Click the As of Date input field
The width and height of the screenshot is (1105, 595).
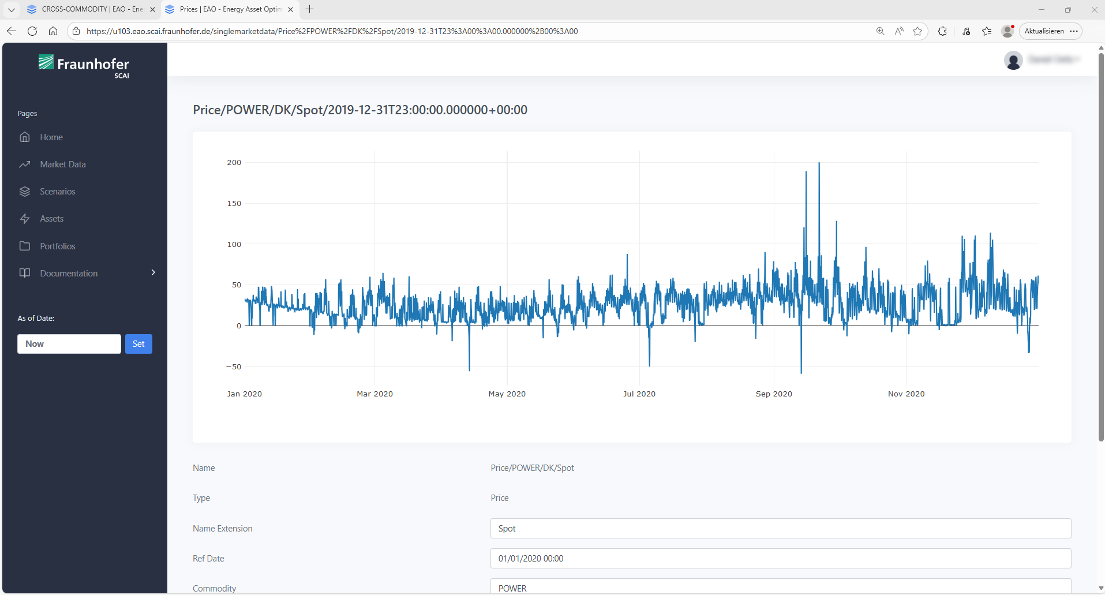tap(69, 344)
